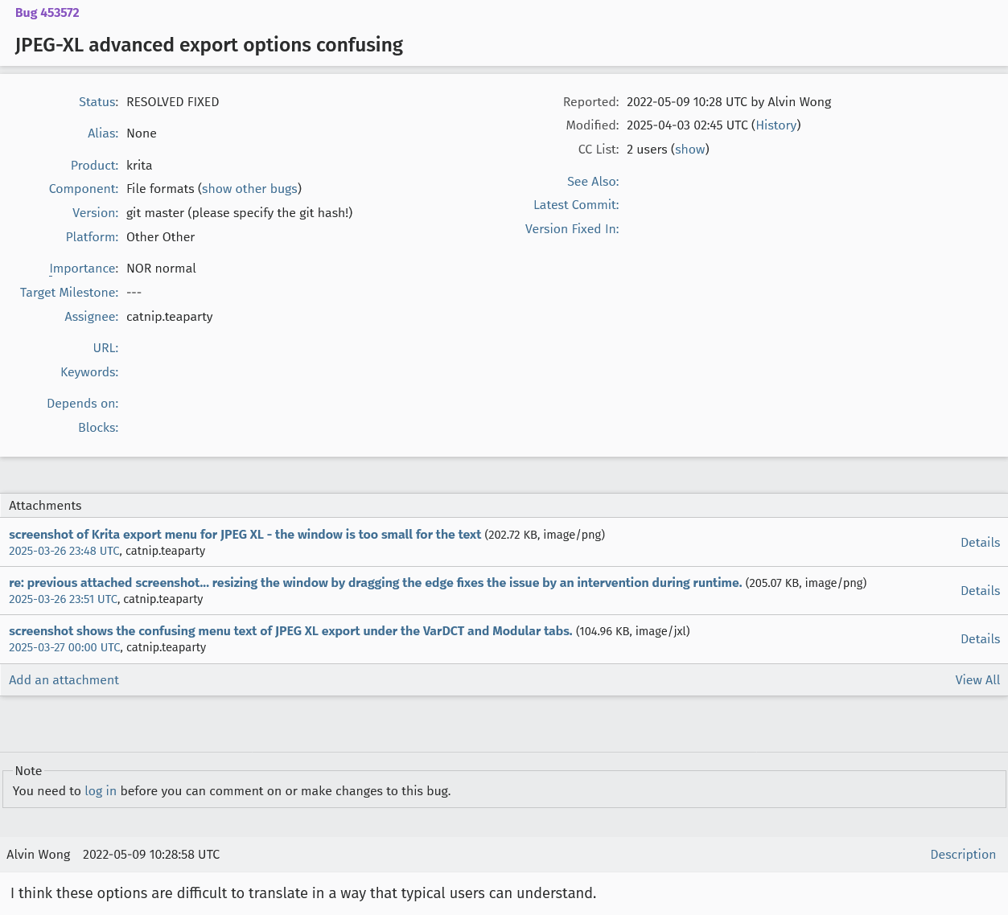Open the Keywords field label link
The image size is (1008, 915).
pos(88,372)
